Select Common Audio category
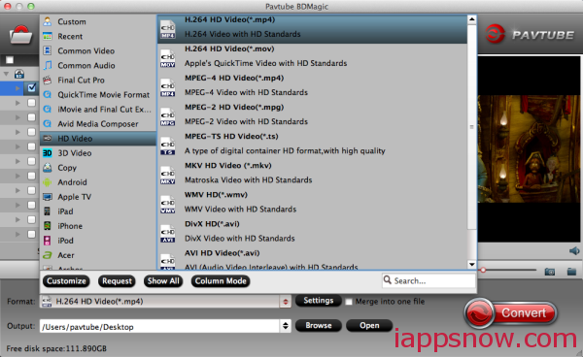Screen dimensions: 583x357 tap(98, 65)
